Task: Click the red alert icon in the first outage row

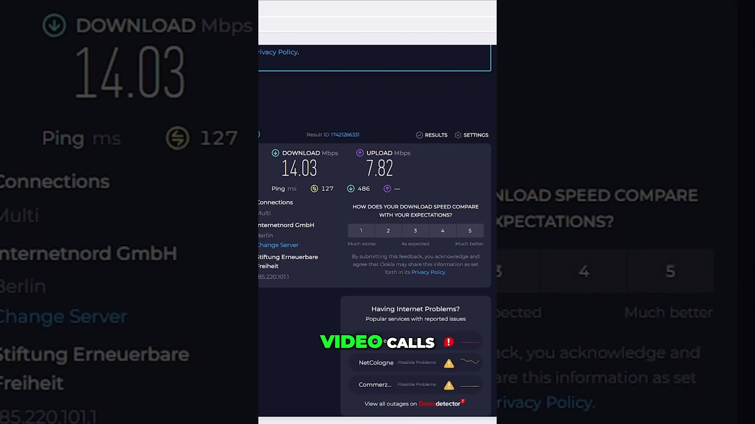Action: (x=449, y=342)
